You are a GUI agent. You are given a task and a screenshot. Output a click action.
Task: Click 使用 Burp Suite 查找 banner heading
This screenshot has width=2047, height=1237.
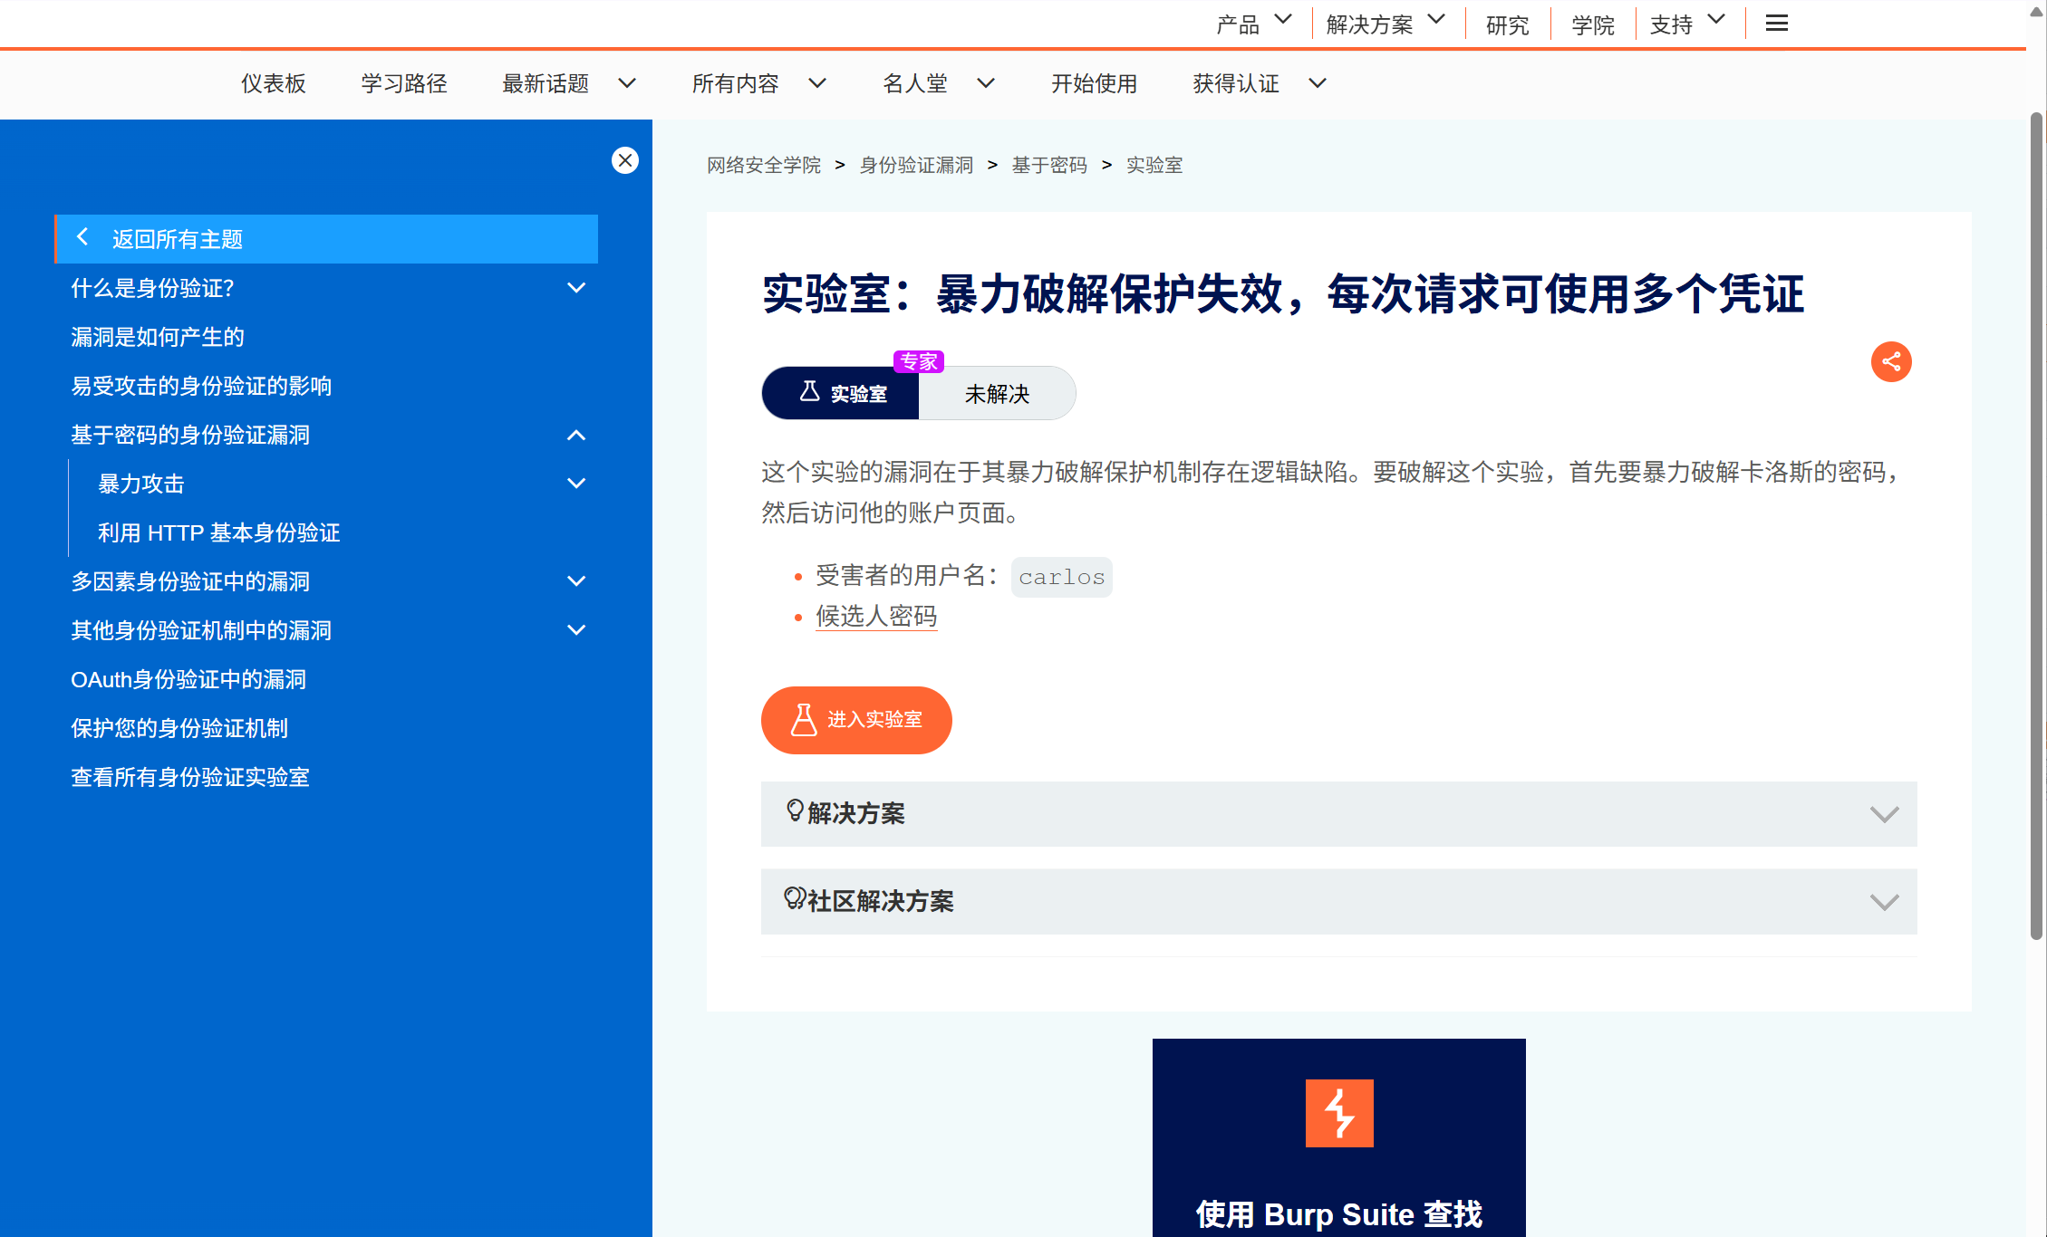[1339, 1213]
